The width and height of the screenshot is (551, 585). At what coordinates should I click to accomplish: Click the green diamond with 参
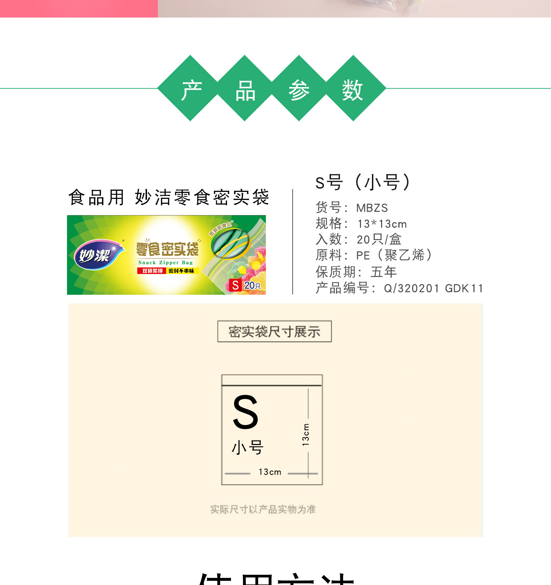point(299,89)
